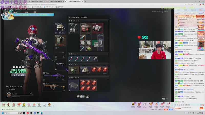Viewport: 205px width, 115px height.
Task: Click the orange send button in chat
Action: [x=201, y=108]
